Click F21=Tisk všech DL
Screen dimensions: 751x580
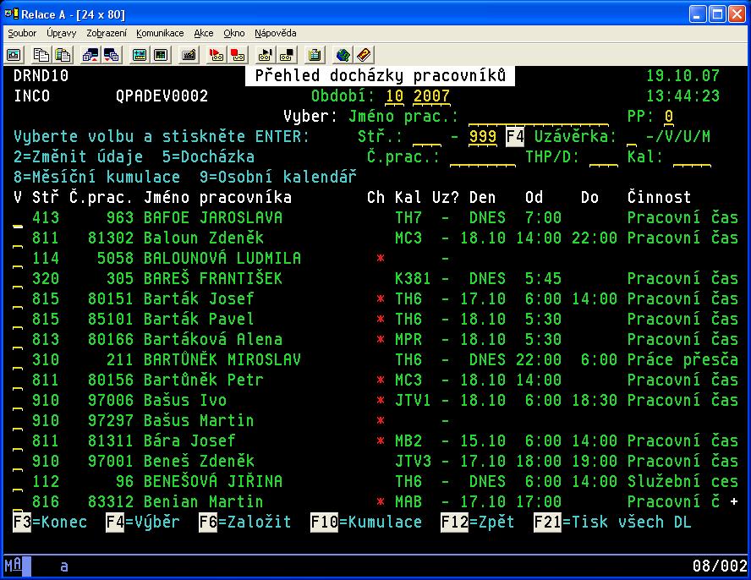click(x=612, y=523)
